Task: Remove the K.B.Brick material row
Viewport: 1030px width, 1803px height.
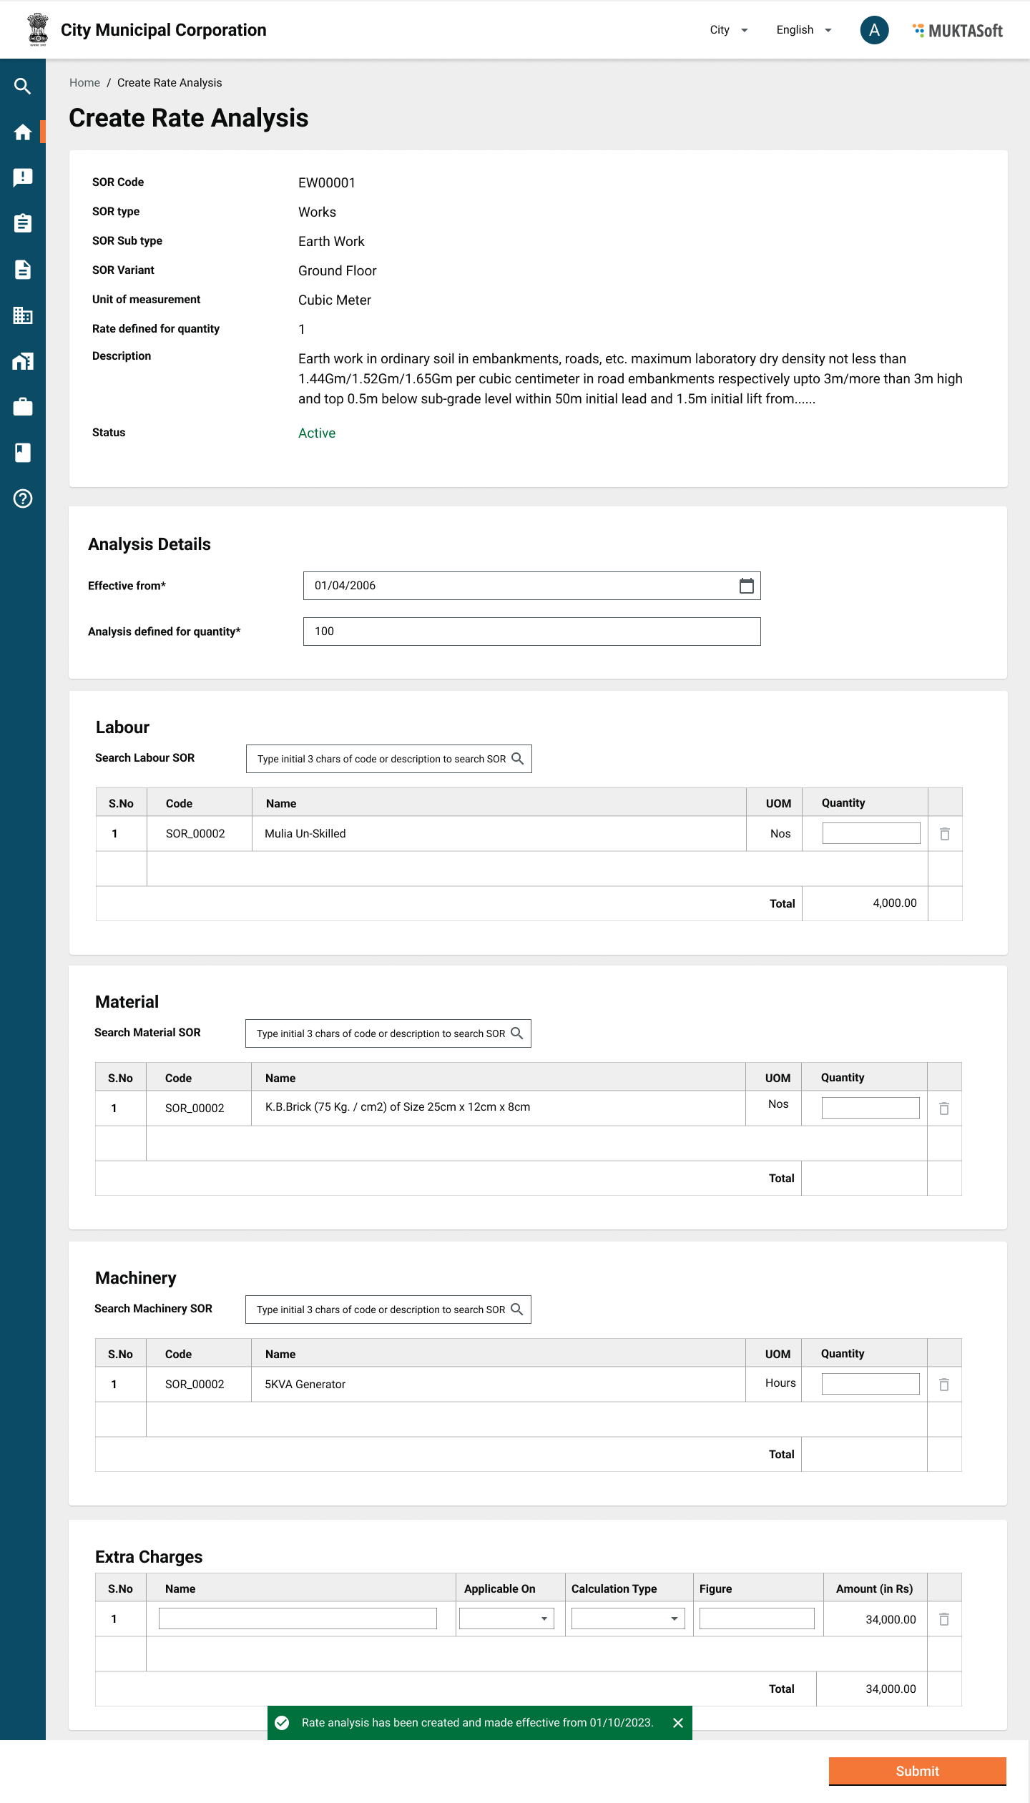Action: tap(943, 1109)
